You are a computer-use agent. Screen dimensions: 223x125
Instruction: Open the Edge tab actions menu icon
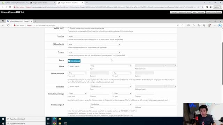pos(3,21)
